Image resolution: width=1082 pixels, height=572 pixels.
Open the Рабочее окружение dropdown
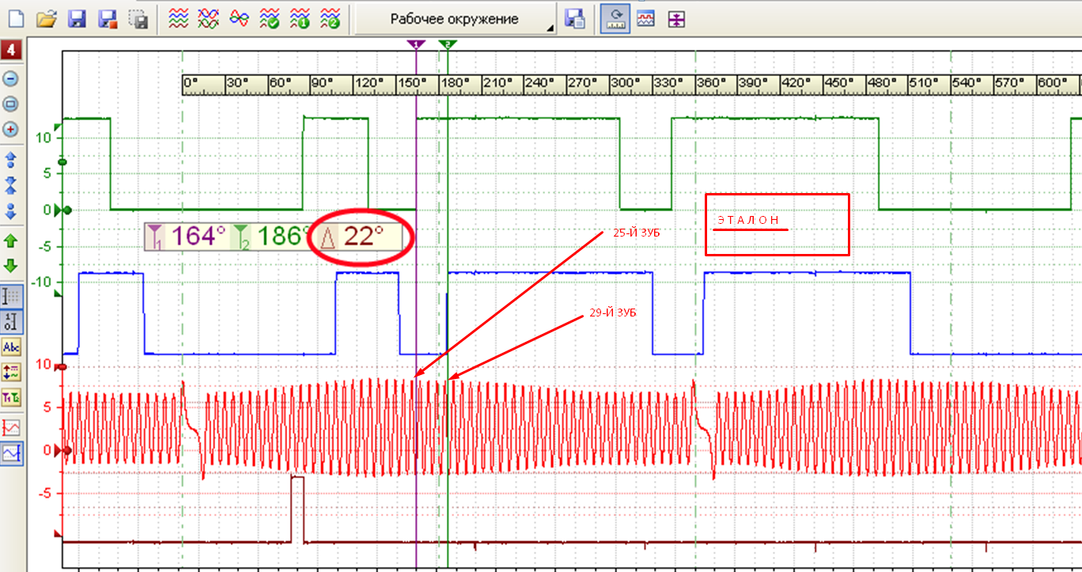point(455,19)
